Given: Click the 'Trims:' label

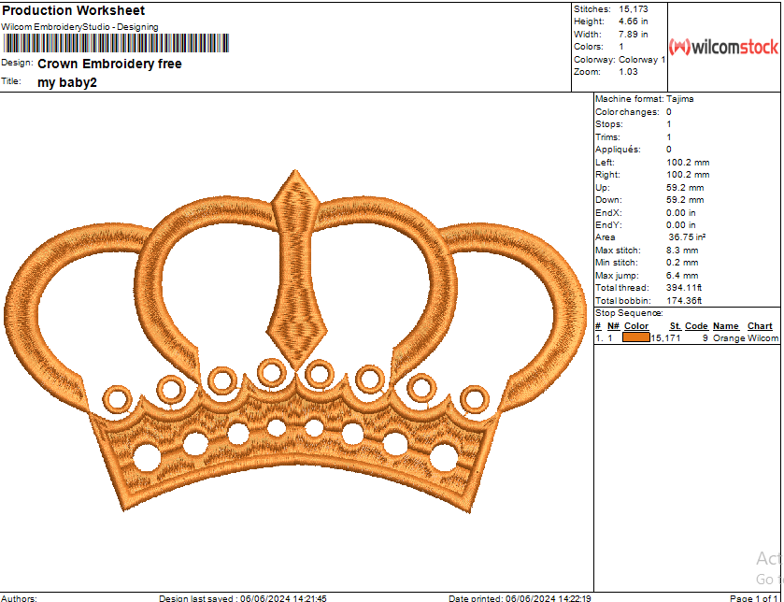Looking at the screenshot, I should (607, 137).
